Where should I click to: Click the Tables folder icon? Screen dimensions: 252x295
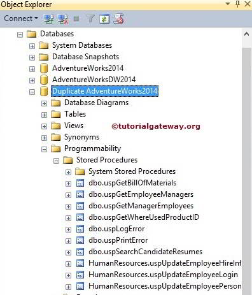pos(56,114)
